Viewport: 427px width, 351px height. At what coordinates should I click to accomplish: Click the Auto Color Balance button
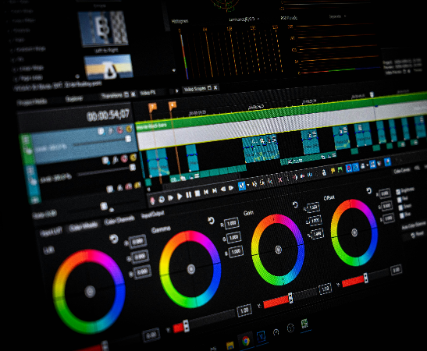point(414,225)
